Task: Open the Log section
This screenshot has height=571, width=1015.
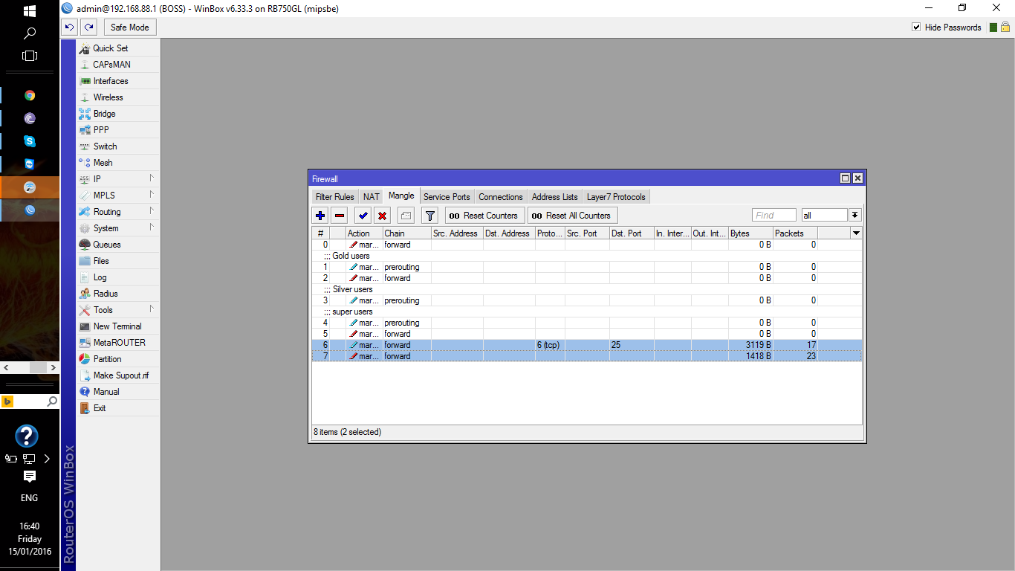Action: [118, 277]
